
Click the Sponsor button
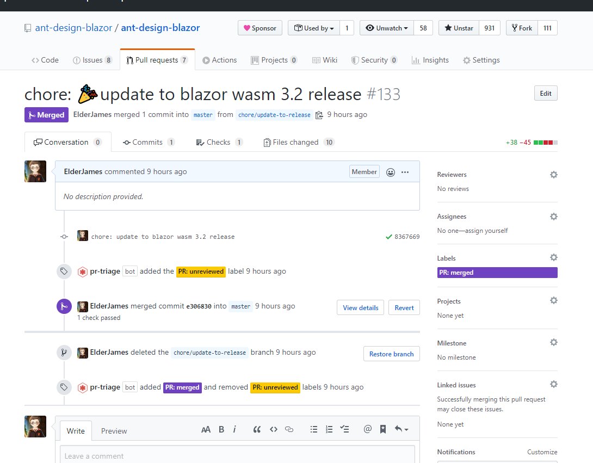(260, 28)
